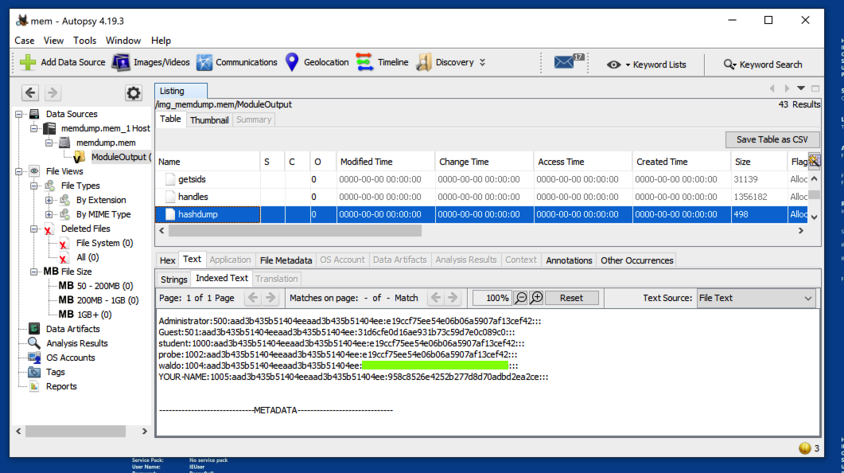
Task: Collapse the memdump.mem node
Action: coord(49,143)
